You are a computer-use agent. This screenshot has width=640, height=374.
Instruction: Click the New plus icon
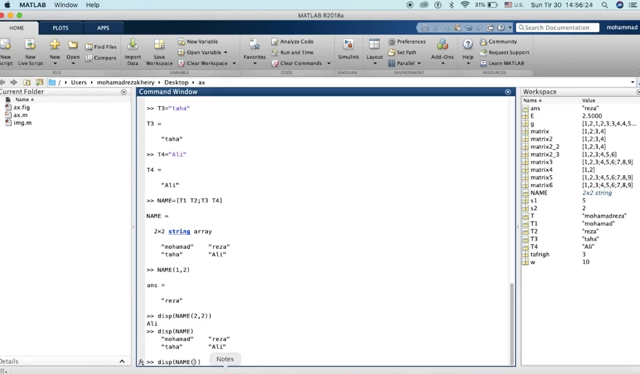(55, 44)
